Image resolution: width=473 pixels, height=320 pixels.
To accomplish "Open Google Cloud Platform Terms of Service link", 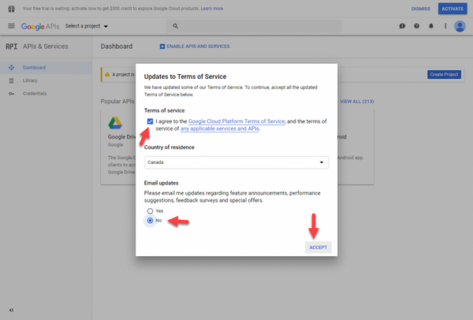I will pos(236,121).
